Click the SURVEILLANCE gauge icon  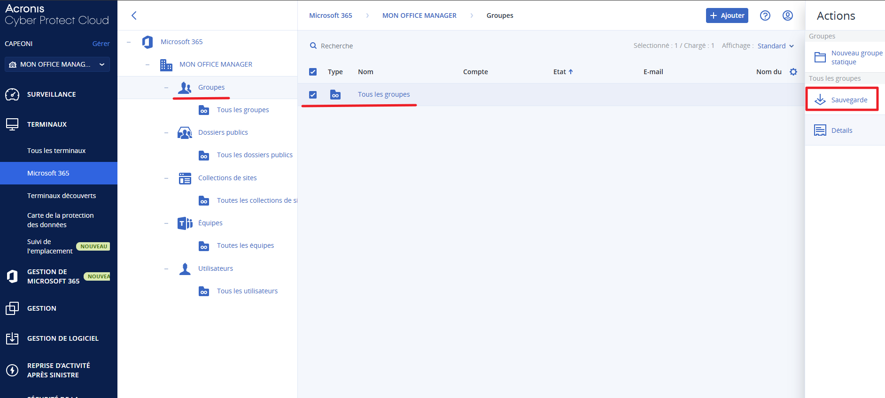pyautogui.click(x=12, y=94)
